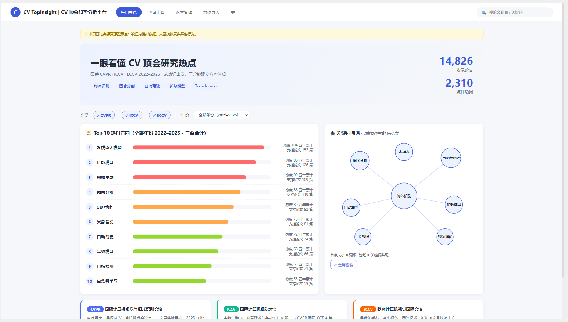
Task: Select the 扩散模型 graph node
Action: point(454,205)
